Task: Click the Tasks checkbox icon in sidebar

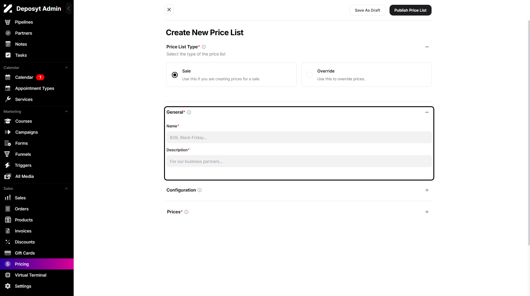Action: (8, 55)
